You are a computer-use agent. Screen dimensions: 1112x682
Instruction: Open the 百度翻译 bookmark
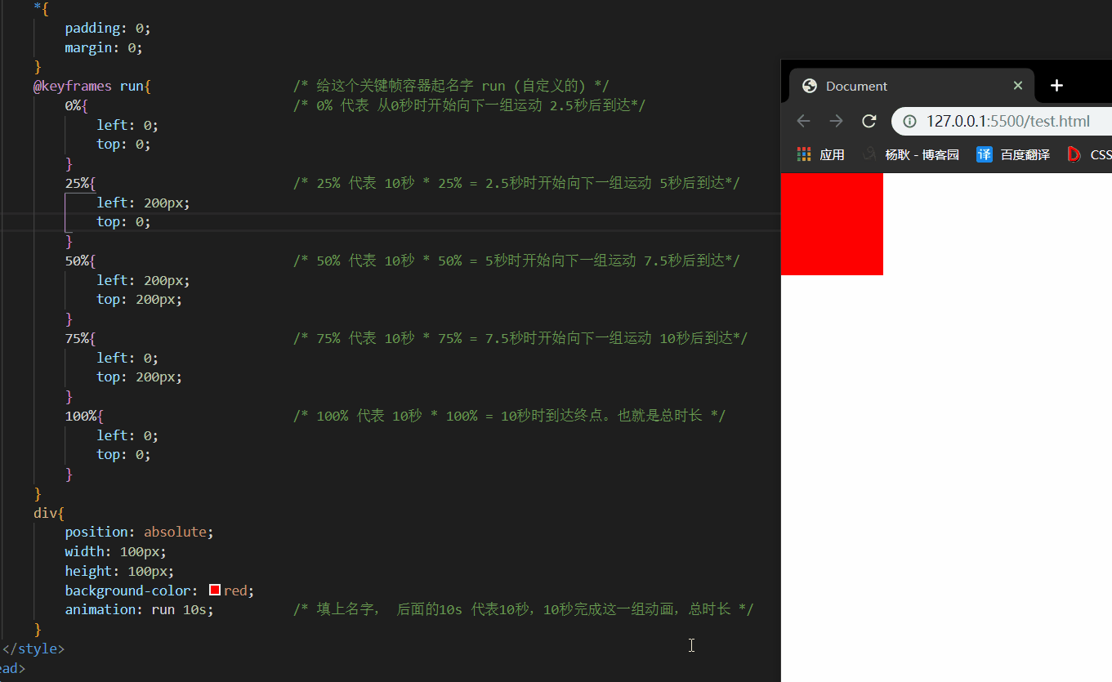point(1013,154)
